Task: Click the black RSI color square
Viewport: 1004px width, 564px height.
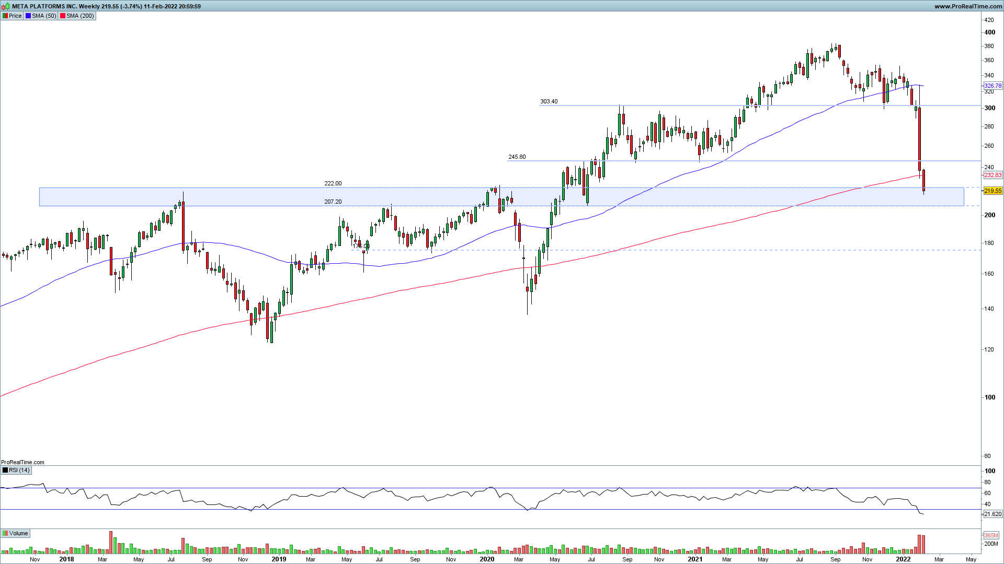Action: pyautogui.click(x=5, y=470)
